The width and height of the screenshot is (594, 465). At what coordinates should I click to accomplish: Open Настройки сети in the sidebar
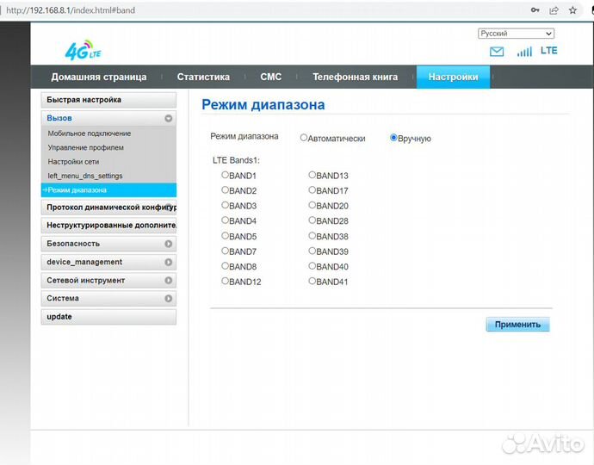tap(73, 162)
